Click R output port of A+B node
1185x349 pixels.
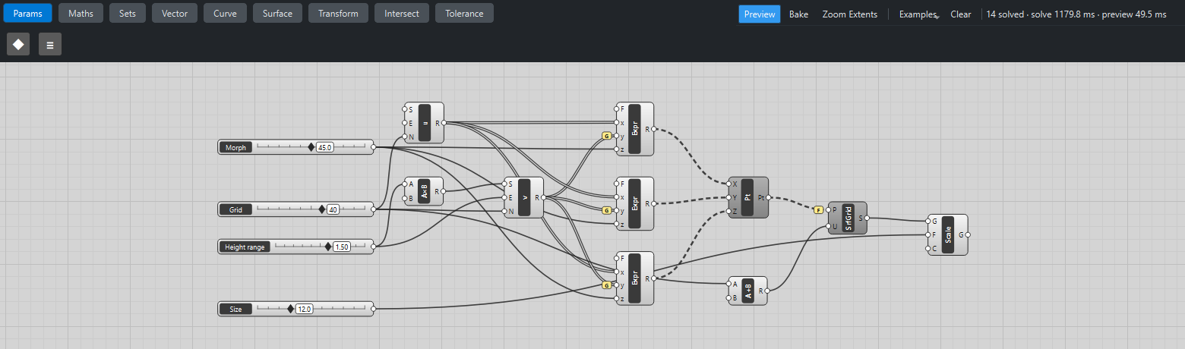[767, 291]
